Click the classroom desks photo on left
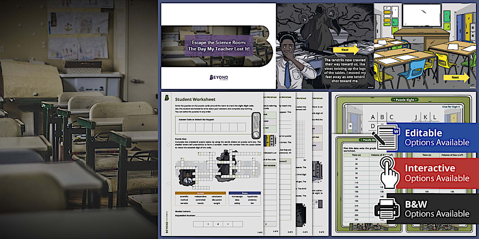This screenshot has width=479, height=239. (78, 119)
